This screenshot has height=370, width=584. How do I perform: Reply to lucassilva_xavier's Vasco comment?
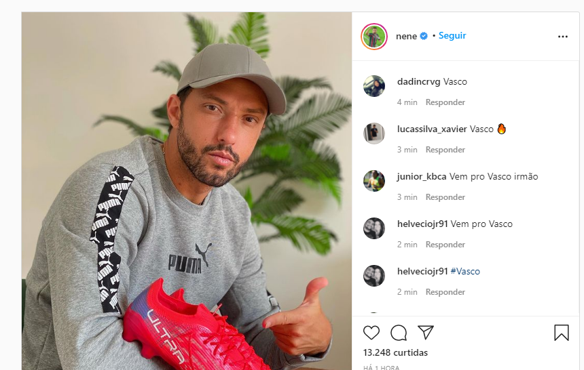click(x=445, y=150)
